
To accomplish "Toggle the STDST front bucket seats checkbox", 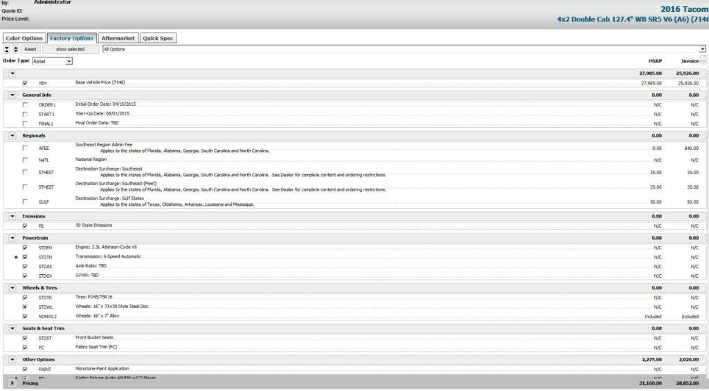I will [x=25, y=338].
